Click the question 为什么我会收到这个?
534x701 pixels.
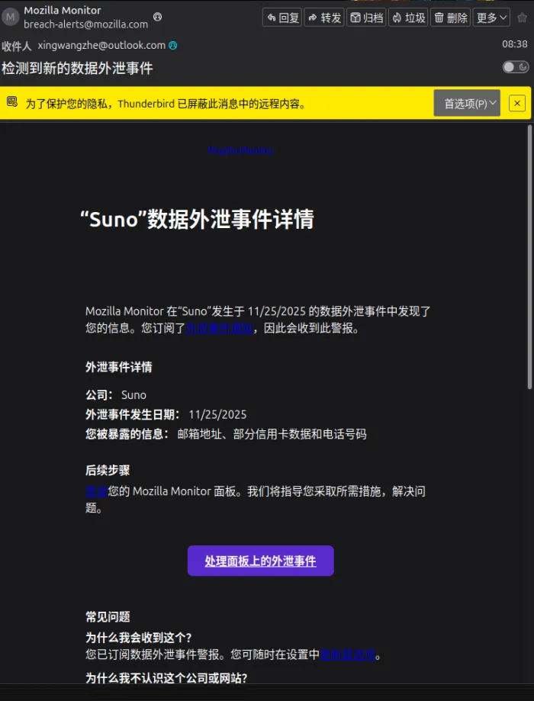139,638
